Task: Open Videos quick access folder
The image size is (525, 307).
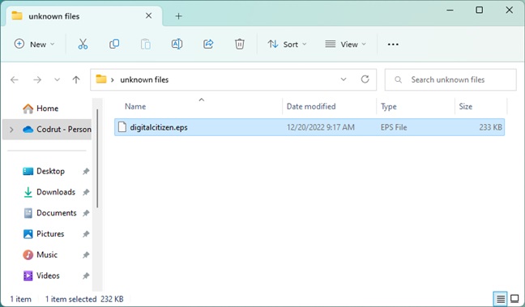Action: coord(41,275)
